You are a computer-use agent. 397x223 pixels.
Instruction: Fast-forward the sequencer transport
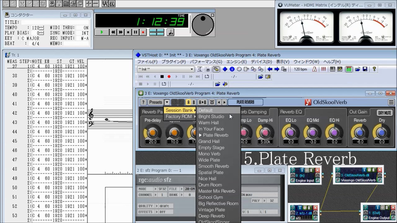[x=120, y=32]
